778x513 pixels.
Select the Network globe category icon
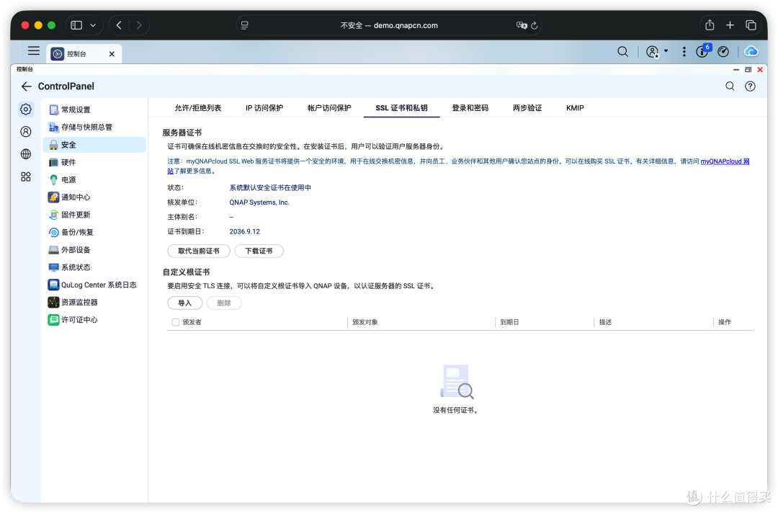[26, 154]
